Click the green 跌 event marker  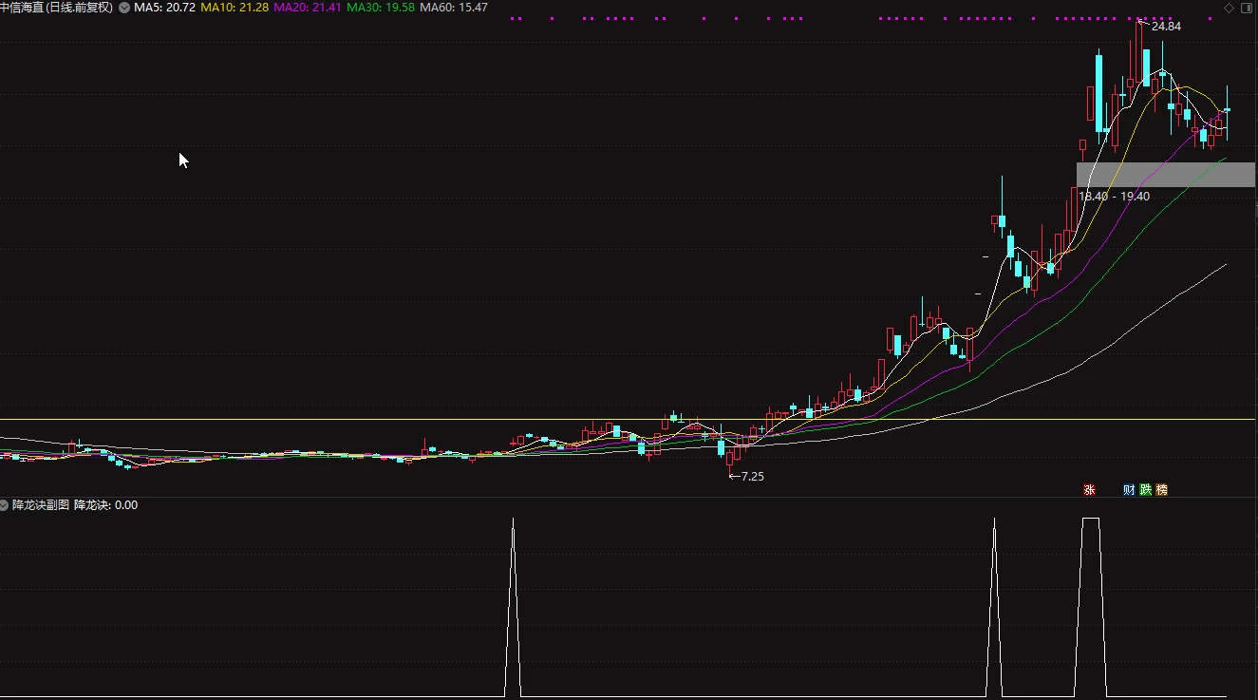click(x=1145, y=489)
